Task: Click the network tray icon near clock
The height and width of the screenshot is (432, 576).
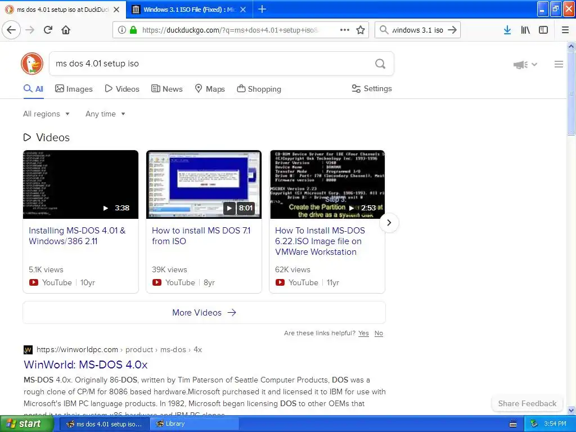Action: tap(534, 424)
